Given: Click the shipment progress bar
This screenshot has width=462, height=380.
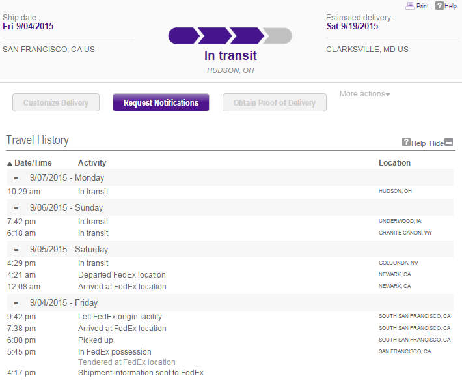Looking at the screenshot, I should (230, 36).
